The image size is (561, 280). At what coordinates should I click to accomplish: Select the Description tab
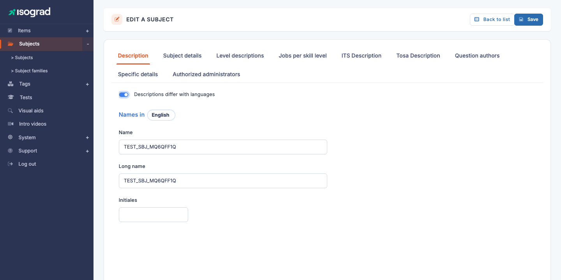[x=133, y=56]
